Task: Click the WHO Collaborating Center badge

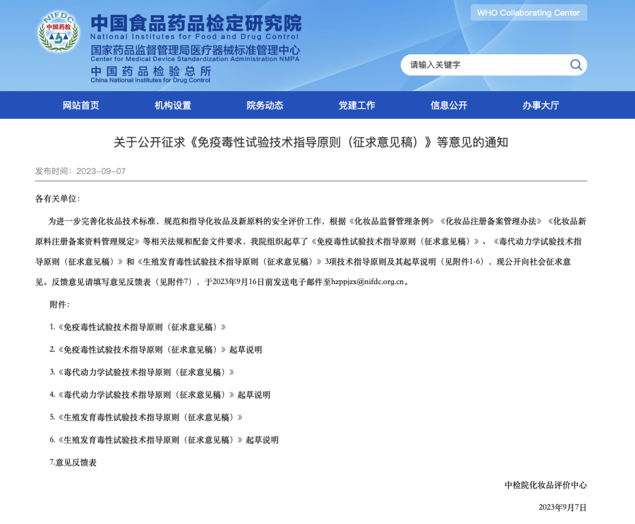Action: coord(529,12)
